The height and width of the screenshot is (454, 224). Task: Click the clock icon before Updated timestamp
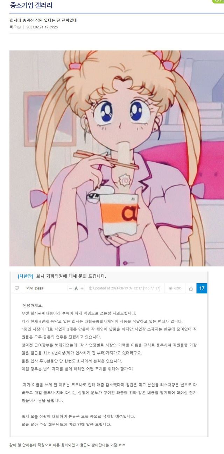tap(90, 288)
